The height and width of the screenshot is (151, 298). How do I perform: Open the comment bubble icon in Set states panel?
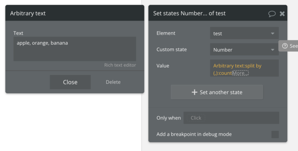click(x=272, y=14)
